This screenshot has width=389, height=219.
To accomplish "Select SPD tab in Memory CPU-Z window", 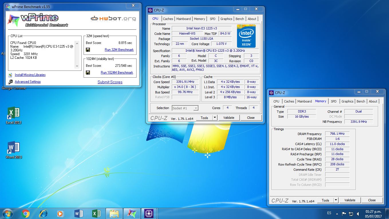I will (x=334, y=101).
